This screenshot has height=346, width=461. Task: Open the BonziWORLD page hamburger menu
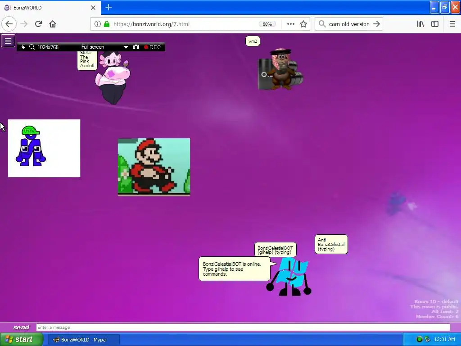(x=8, y=41)
